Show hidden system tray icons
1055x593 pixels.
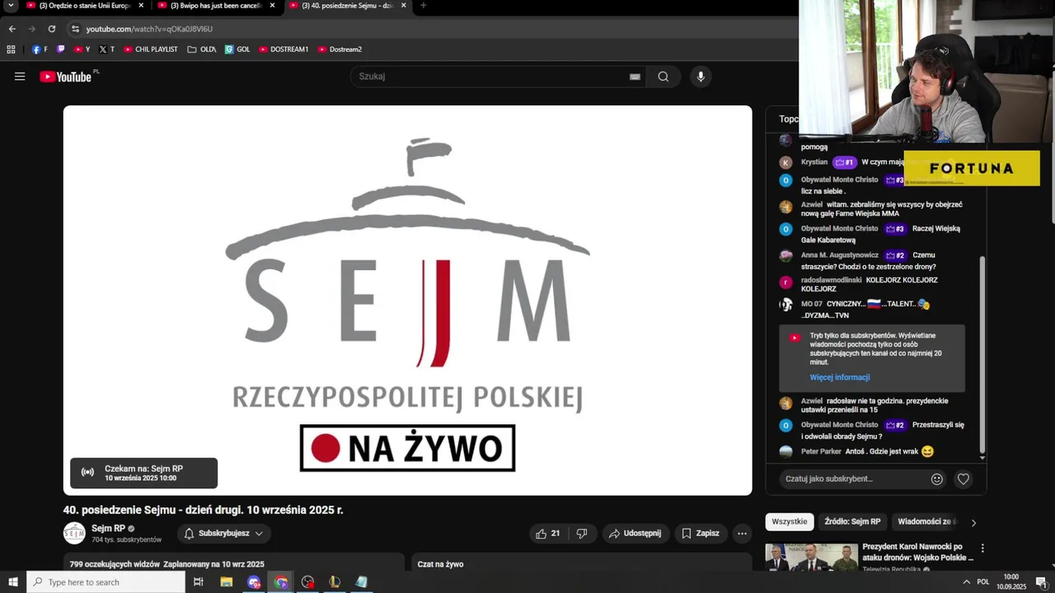966,582
